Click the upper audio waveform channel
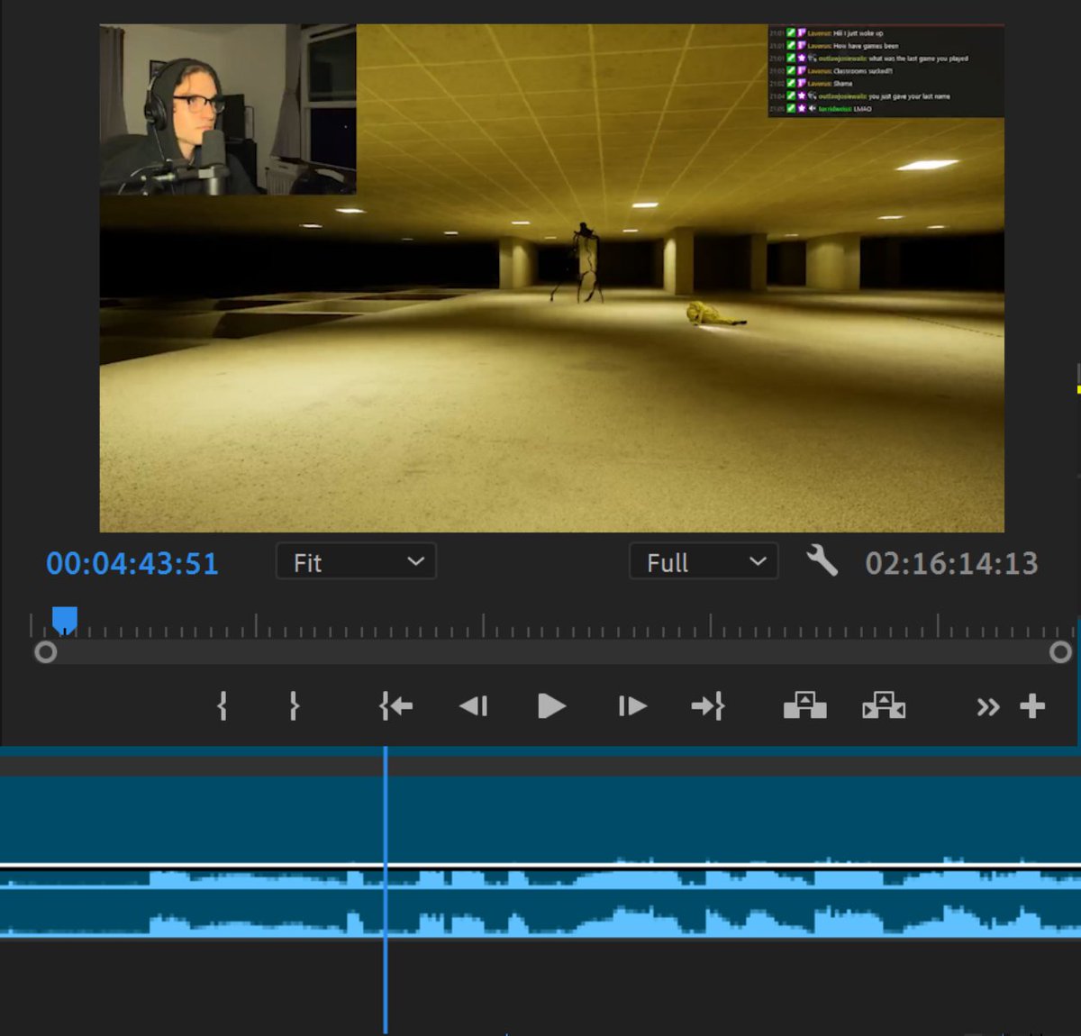Viewport: 1081px width, 1036px height. (x=540, y=878)
